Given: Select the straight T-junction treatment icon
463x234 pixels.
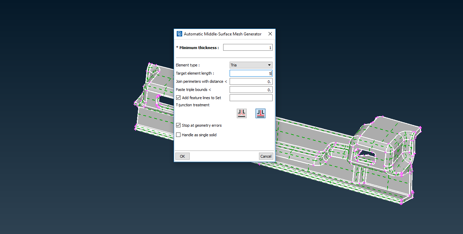Looking at the screenshot, I should tap(260, 113).
